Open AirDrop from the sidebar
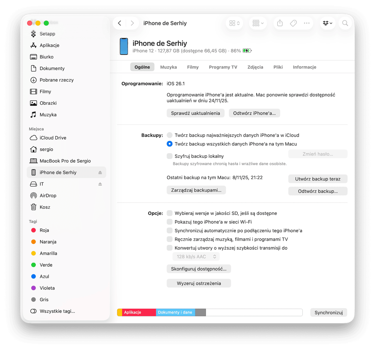The width and height of the screenshot is (375, 350). click(x=48, y=195)
